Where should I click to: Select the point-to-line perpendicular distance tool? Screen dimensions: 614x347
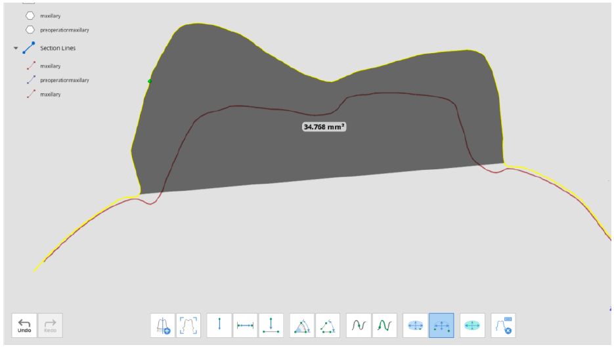[x=271, y=325]
